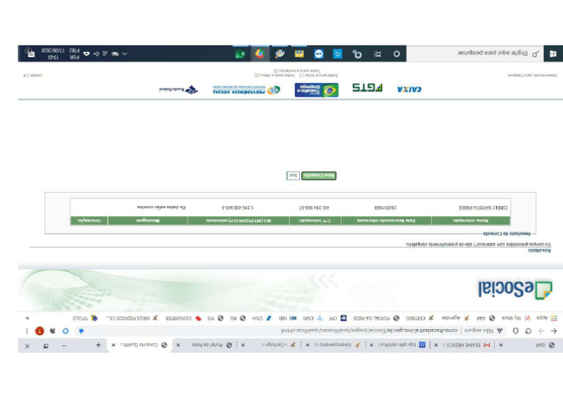Screen dimensions: 563x398
Task: Open Windows Task View
Action: pyautogui.click(x=378, y=54)
